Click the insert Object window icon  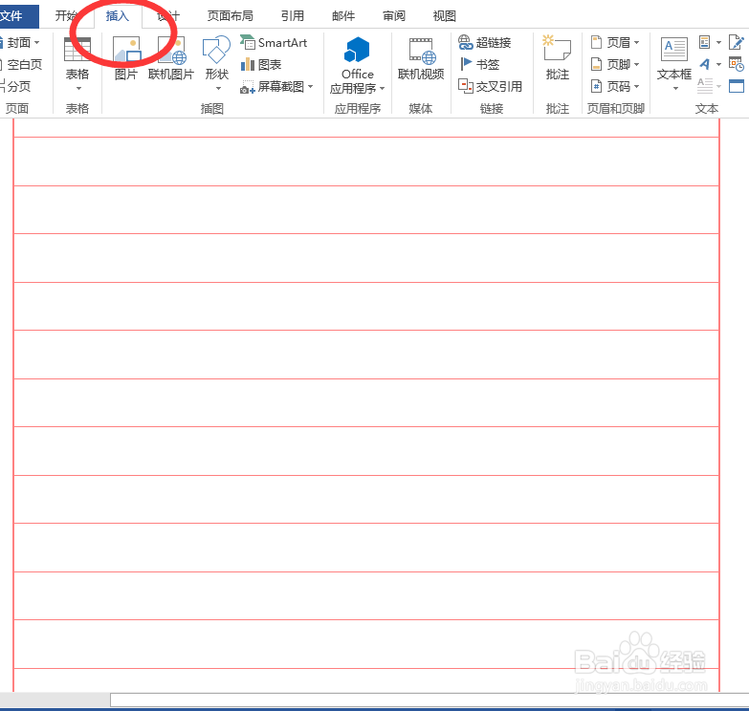tap(737, 86)
